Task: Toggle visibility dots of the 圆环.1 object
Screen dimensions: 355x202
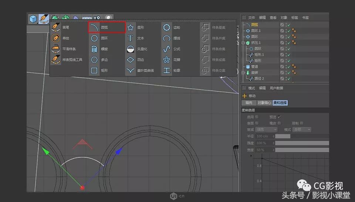Action: [286, 31]
